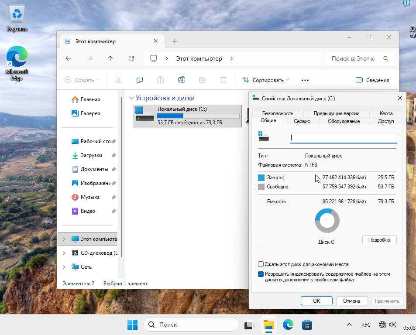416x335 pixels.
Task: Open Microsoft Store from the taskbar
Action: coord(307,325)
